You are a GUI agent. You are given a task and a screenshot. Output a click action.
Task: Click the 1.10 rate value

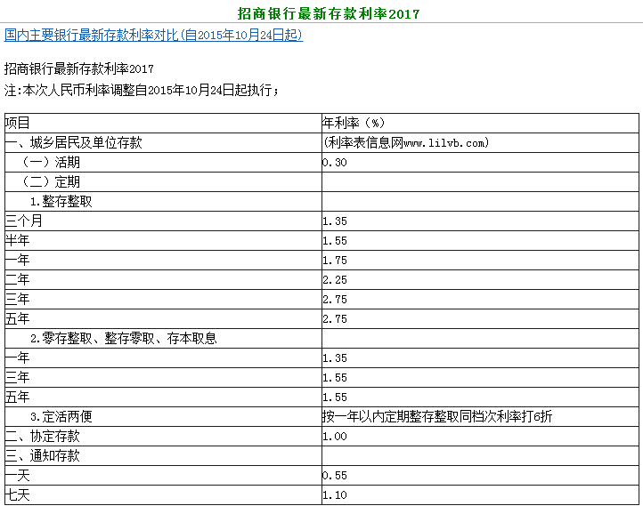click(x=335, y=495)
